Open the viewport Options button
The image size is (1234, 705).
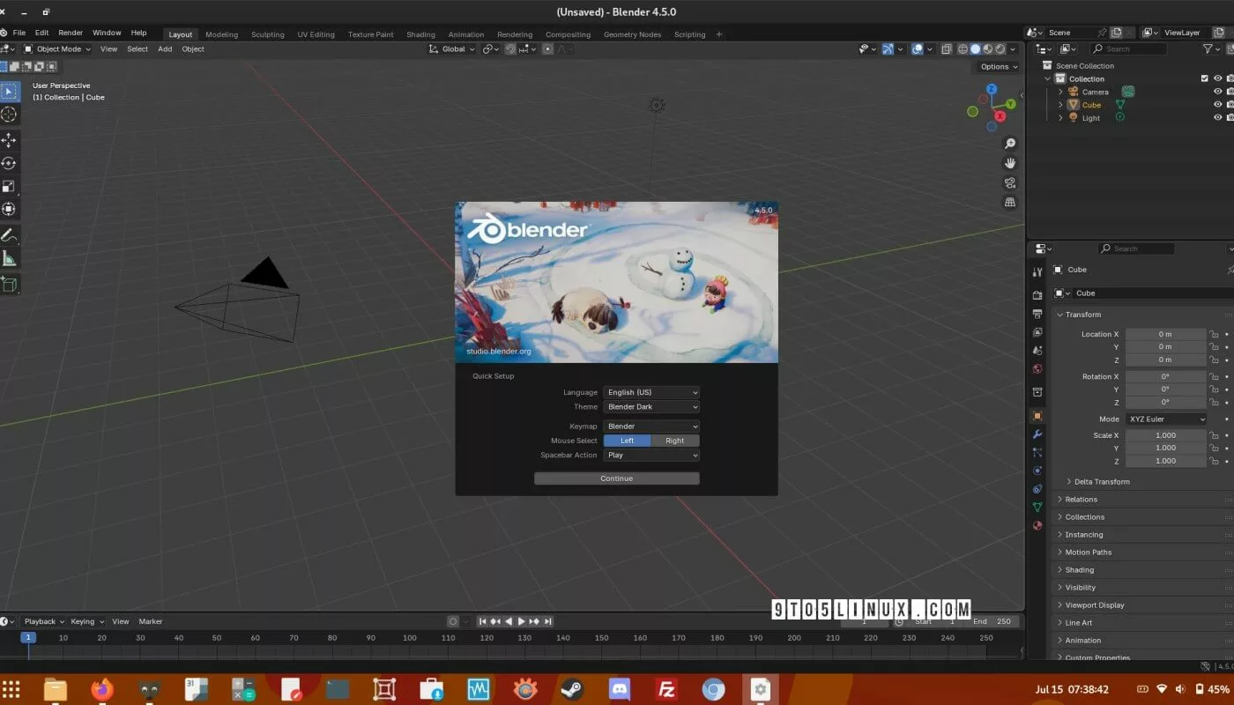point(998,67)
